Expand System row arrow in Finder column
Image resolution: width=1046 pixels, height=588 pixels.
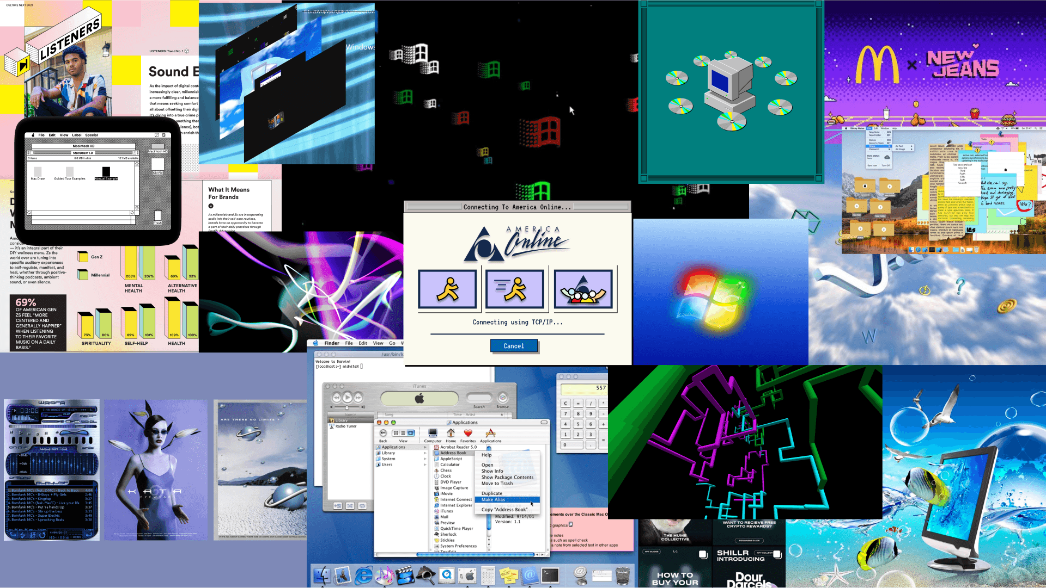(425, 459)
